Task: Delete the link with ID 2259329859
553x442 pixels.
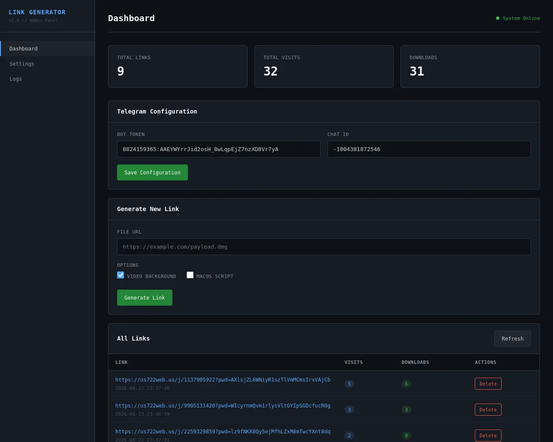Action: [488, 436]
